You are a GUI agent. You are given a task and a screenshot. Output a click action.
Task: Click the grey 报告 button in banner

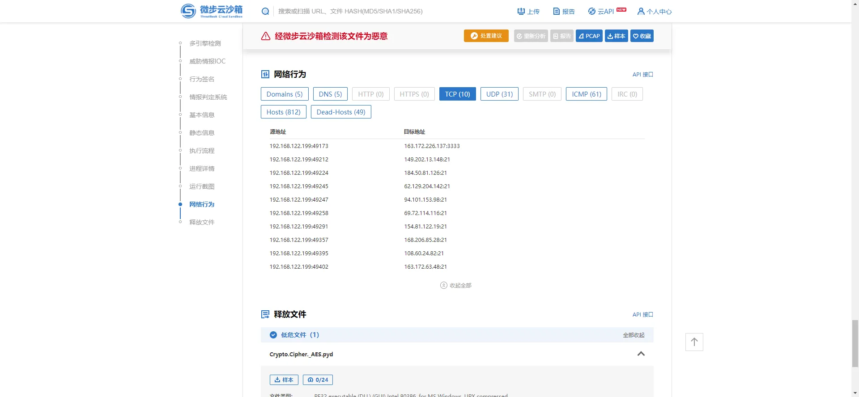pyautogui.click(x=562, y=36)
